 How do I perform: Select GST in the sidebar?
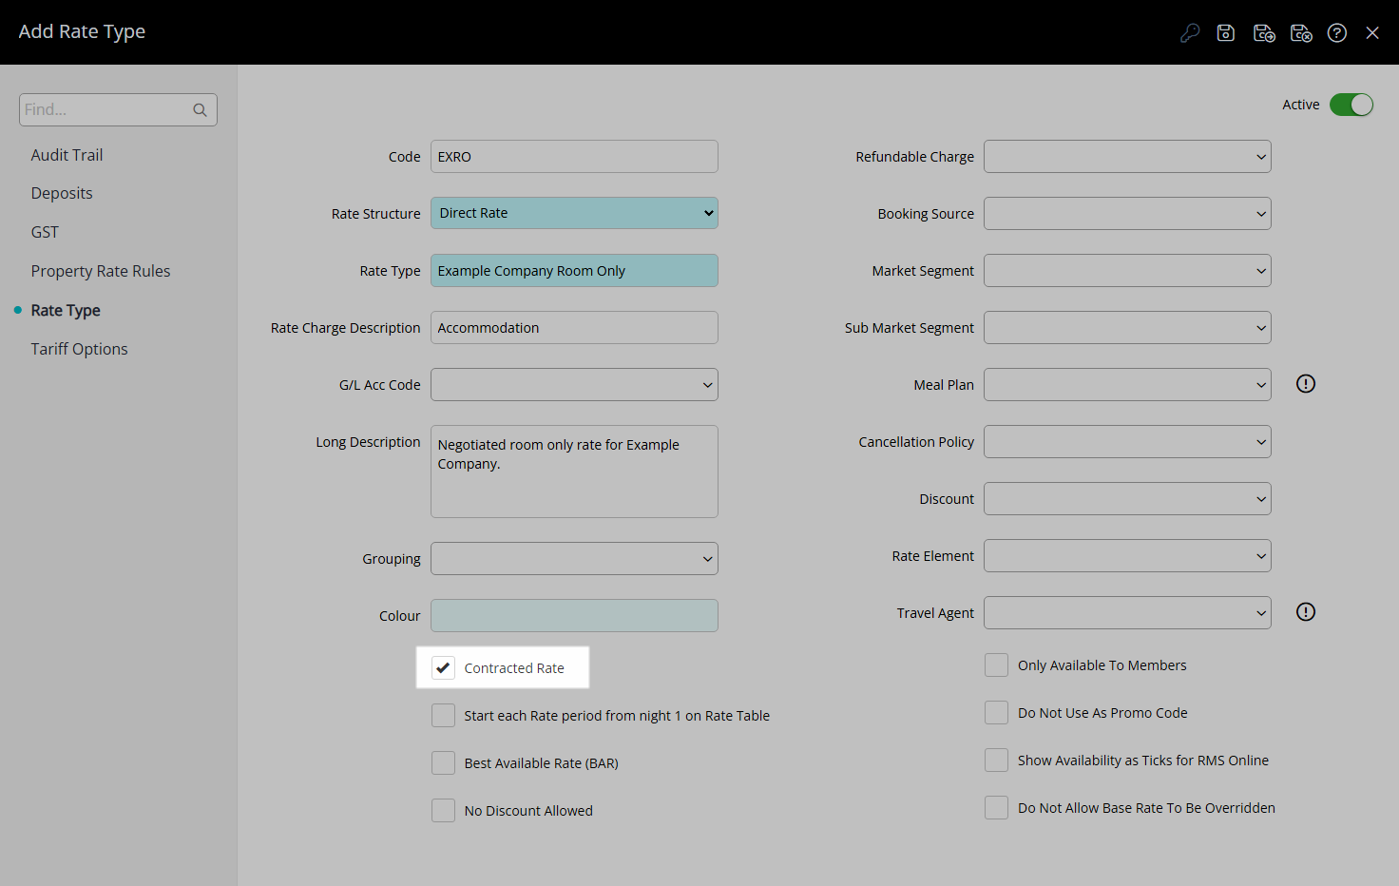(x=45, y=232)
